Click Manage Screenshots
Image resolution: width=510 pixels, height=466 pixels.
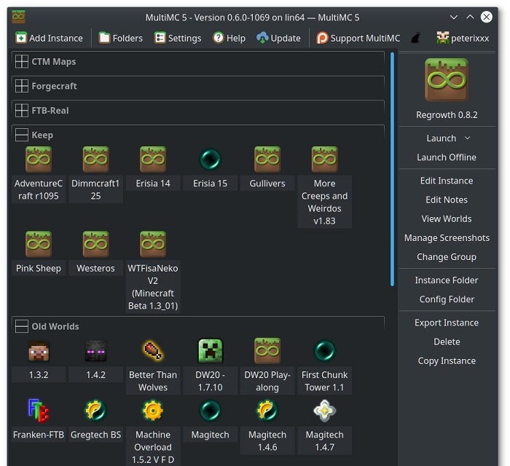click(x=447, y=238)
